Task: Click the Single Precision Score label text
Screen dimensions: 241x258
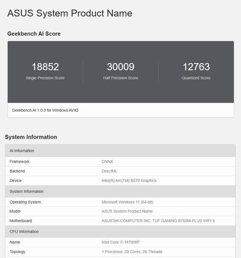Action: pos(45,78)
